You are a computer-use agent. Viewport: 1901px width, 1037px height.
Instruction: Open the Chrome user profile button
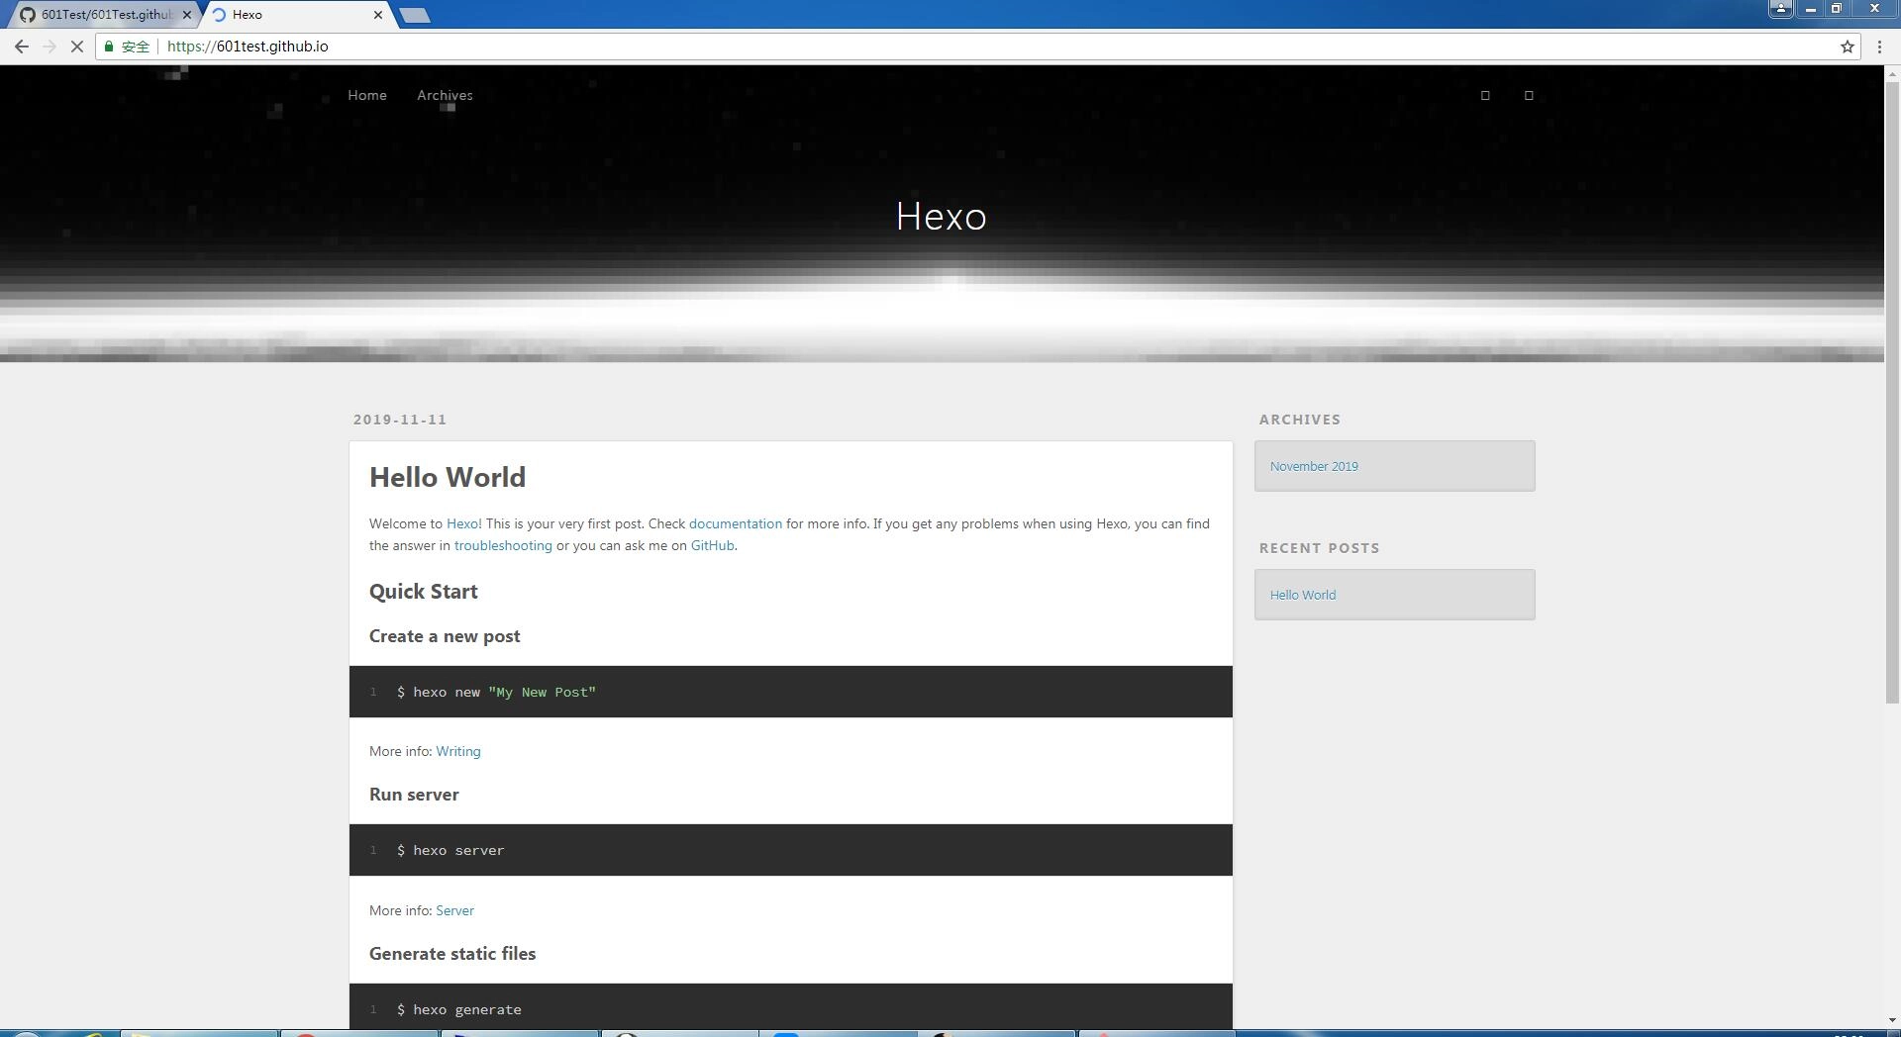pos(1780,8)
